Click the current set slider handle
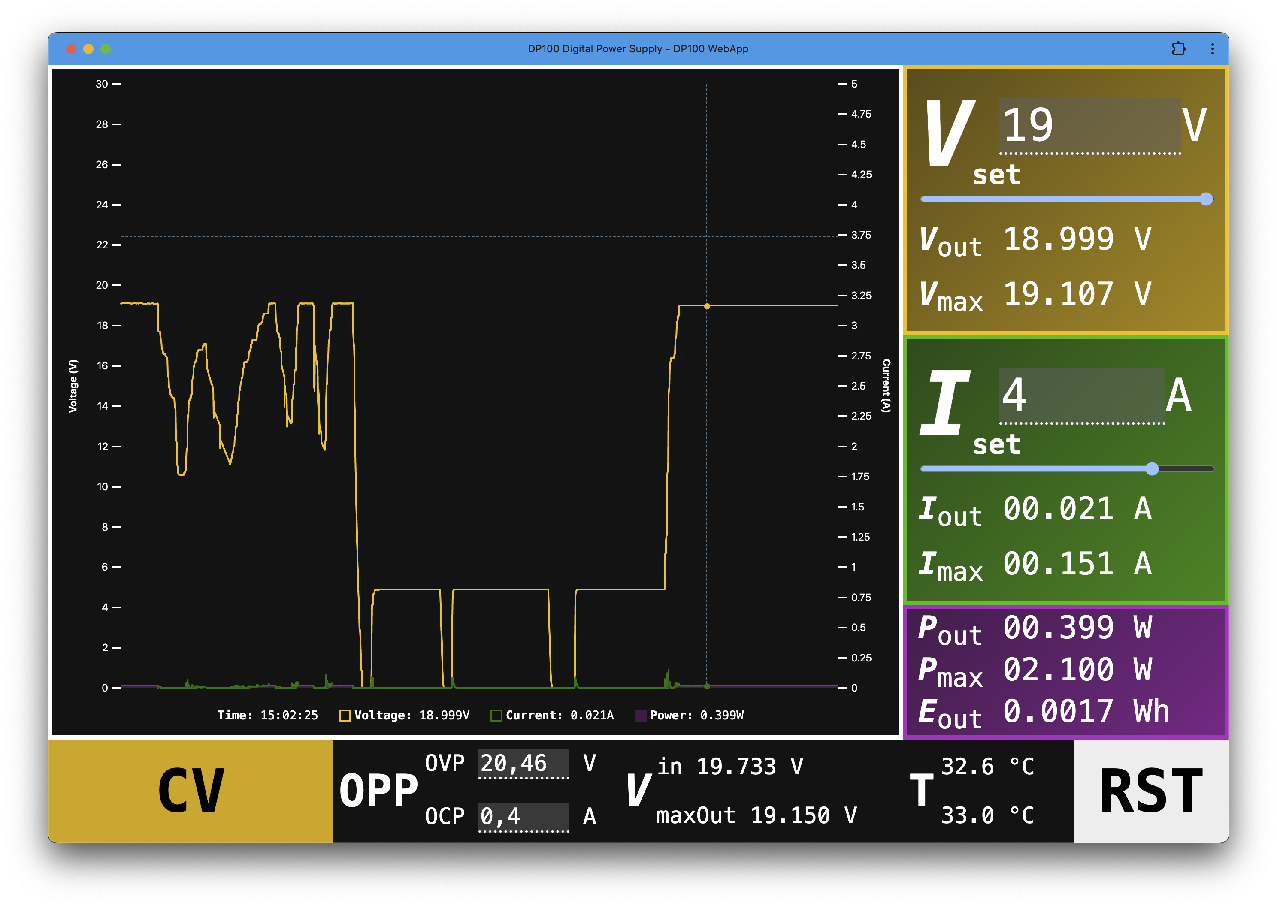Screen dimensions: 1277x906 click(1152, 469)
